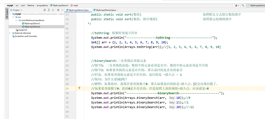Click 'sort(数组, 排序规则)' text on line 14

coord(141,19)
